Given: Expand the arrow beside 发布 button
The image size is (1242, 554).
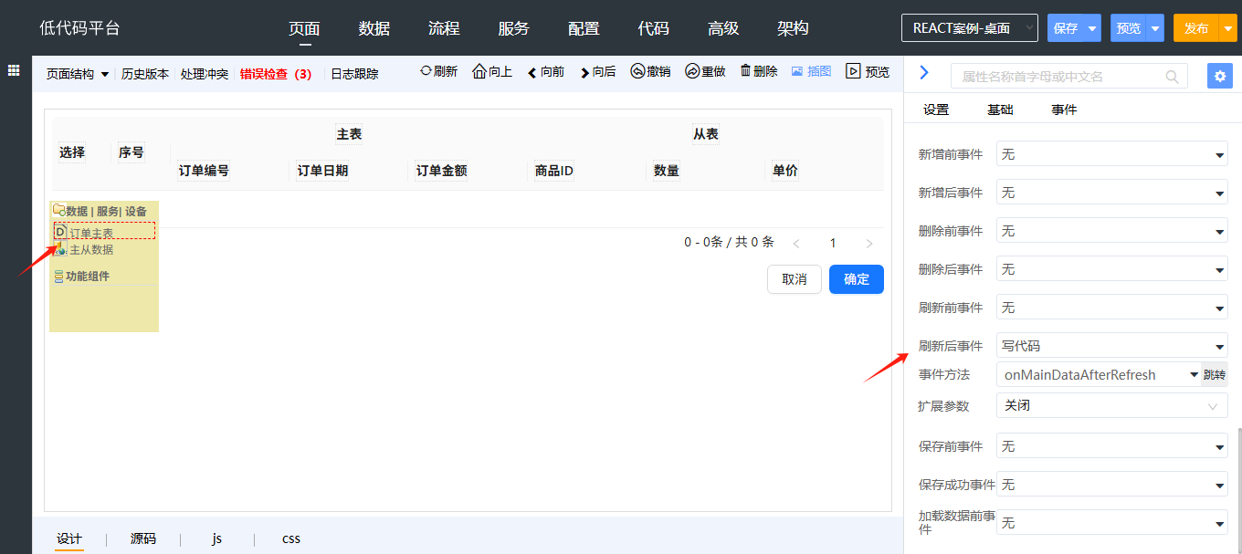Looking at the screenshot, I should pos(1228,28).
